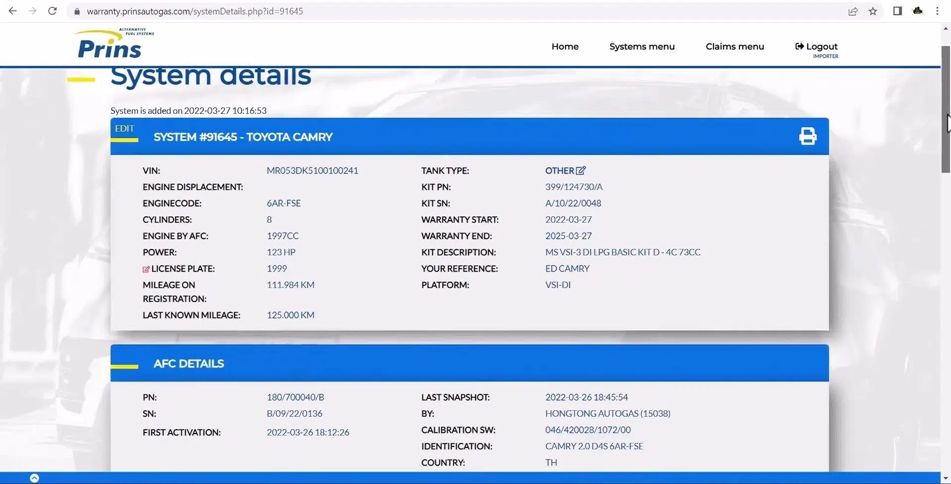Click the scrollbar down arrow
The image size is (951, 484).
pos(946,478)
